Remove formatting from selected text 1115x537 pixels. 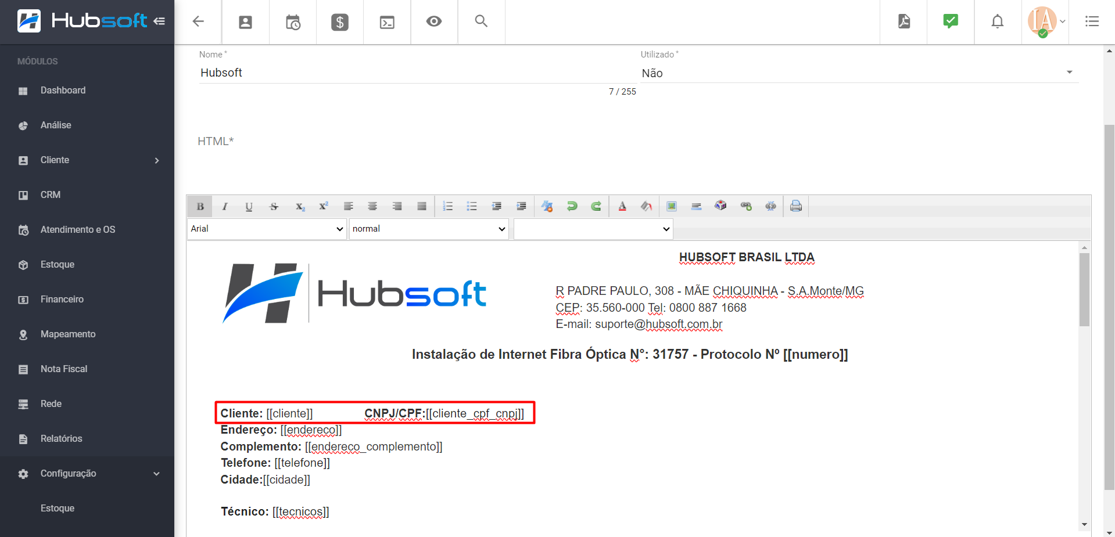tap(547, 206)
